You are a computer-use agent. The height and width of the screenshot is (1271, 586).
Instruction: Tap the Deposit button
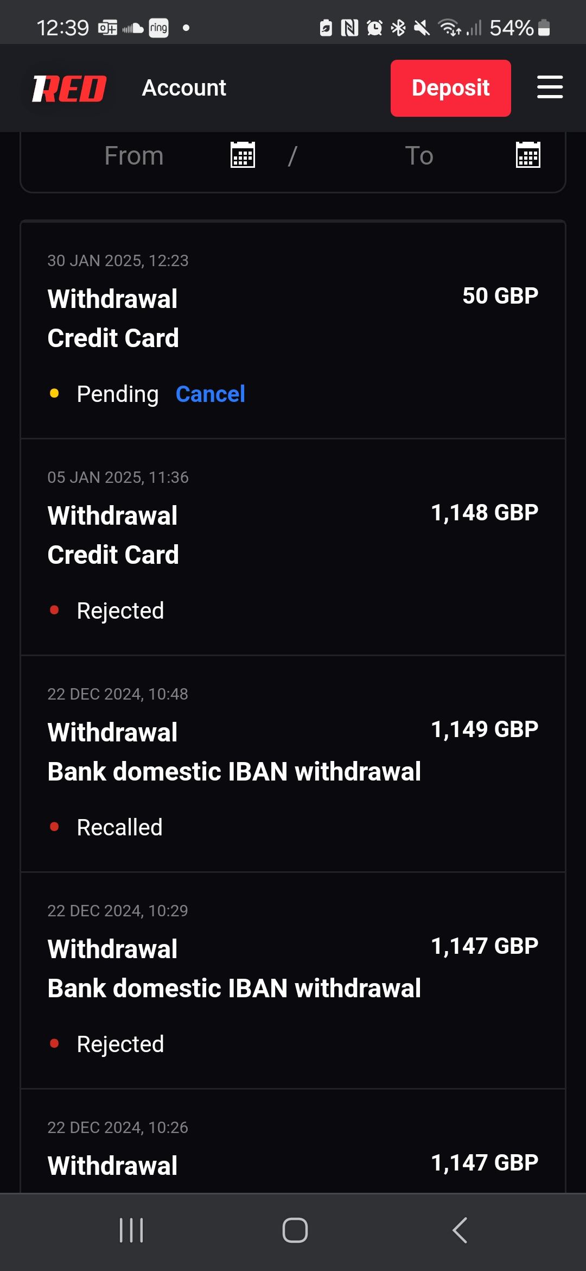[450, 88]
